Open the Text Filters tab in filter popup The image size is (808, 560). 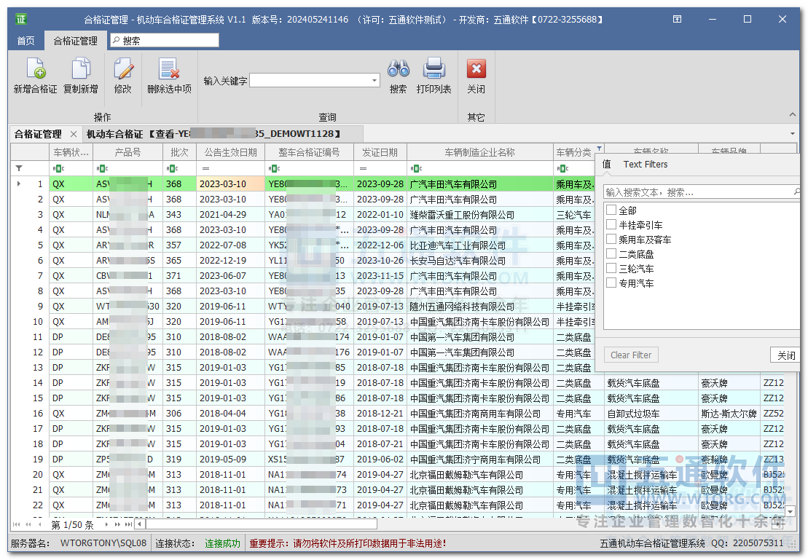[645, 165]
